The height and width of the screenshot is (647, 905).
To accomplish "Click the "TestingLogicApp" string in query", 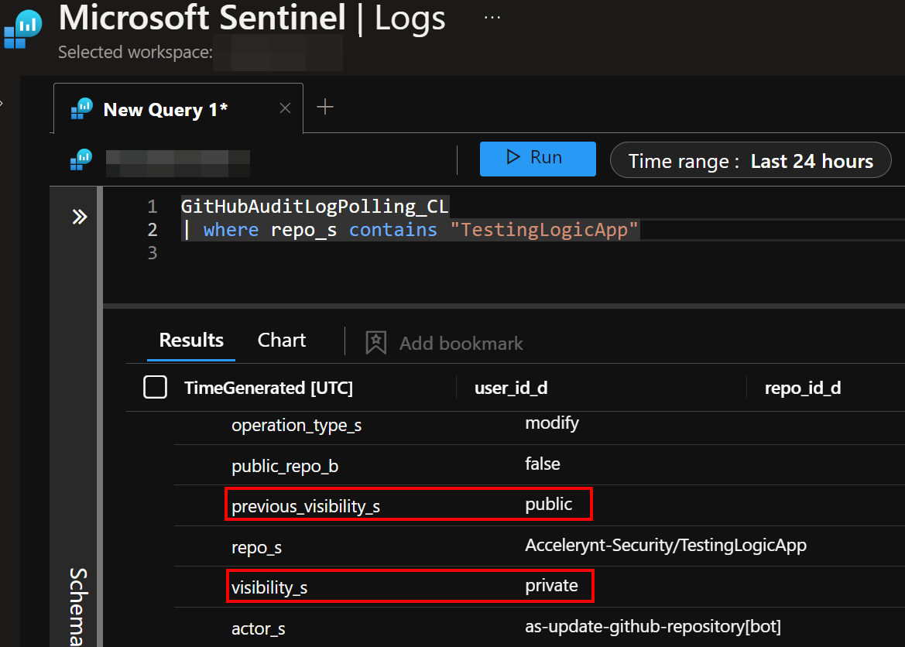I will pos(544,230).
